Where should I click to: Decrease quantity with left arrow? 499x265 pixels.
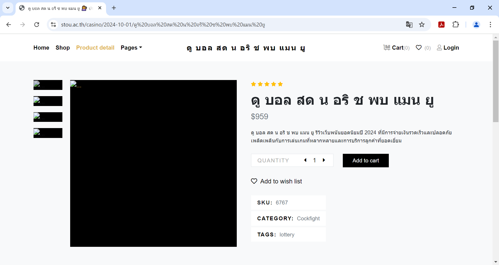(305, 160)
